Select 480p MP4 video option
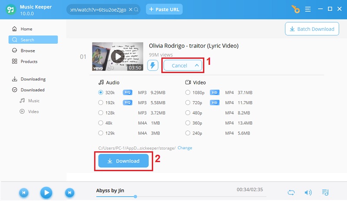347x201 pixels. coord(188,113)
